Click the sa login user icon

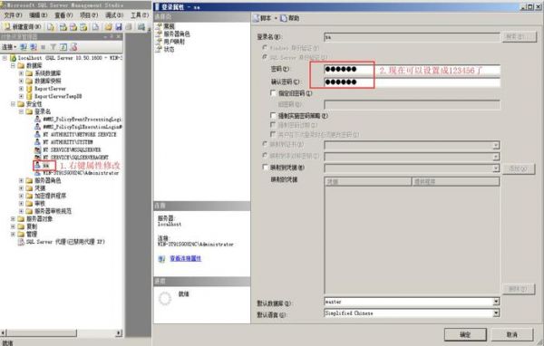(x=37, y=166)
